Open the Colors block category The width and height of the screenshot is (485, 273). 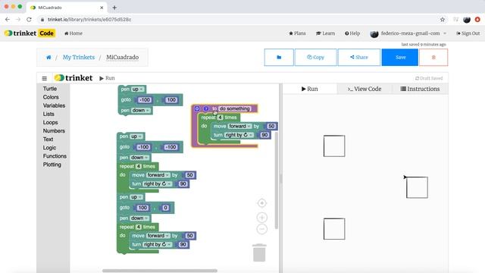pos(51,97)
